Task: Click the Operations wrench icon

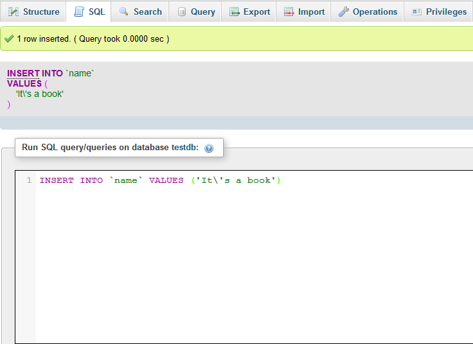Action: [344, 12]
